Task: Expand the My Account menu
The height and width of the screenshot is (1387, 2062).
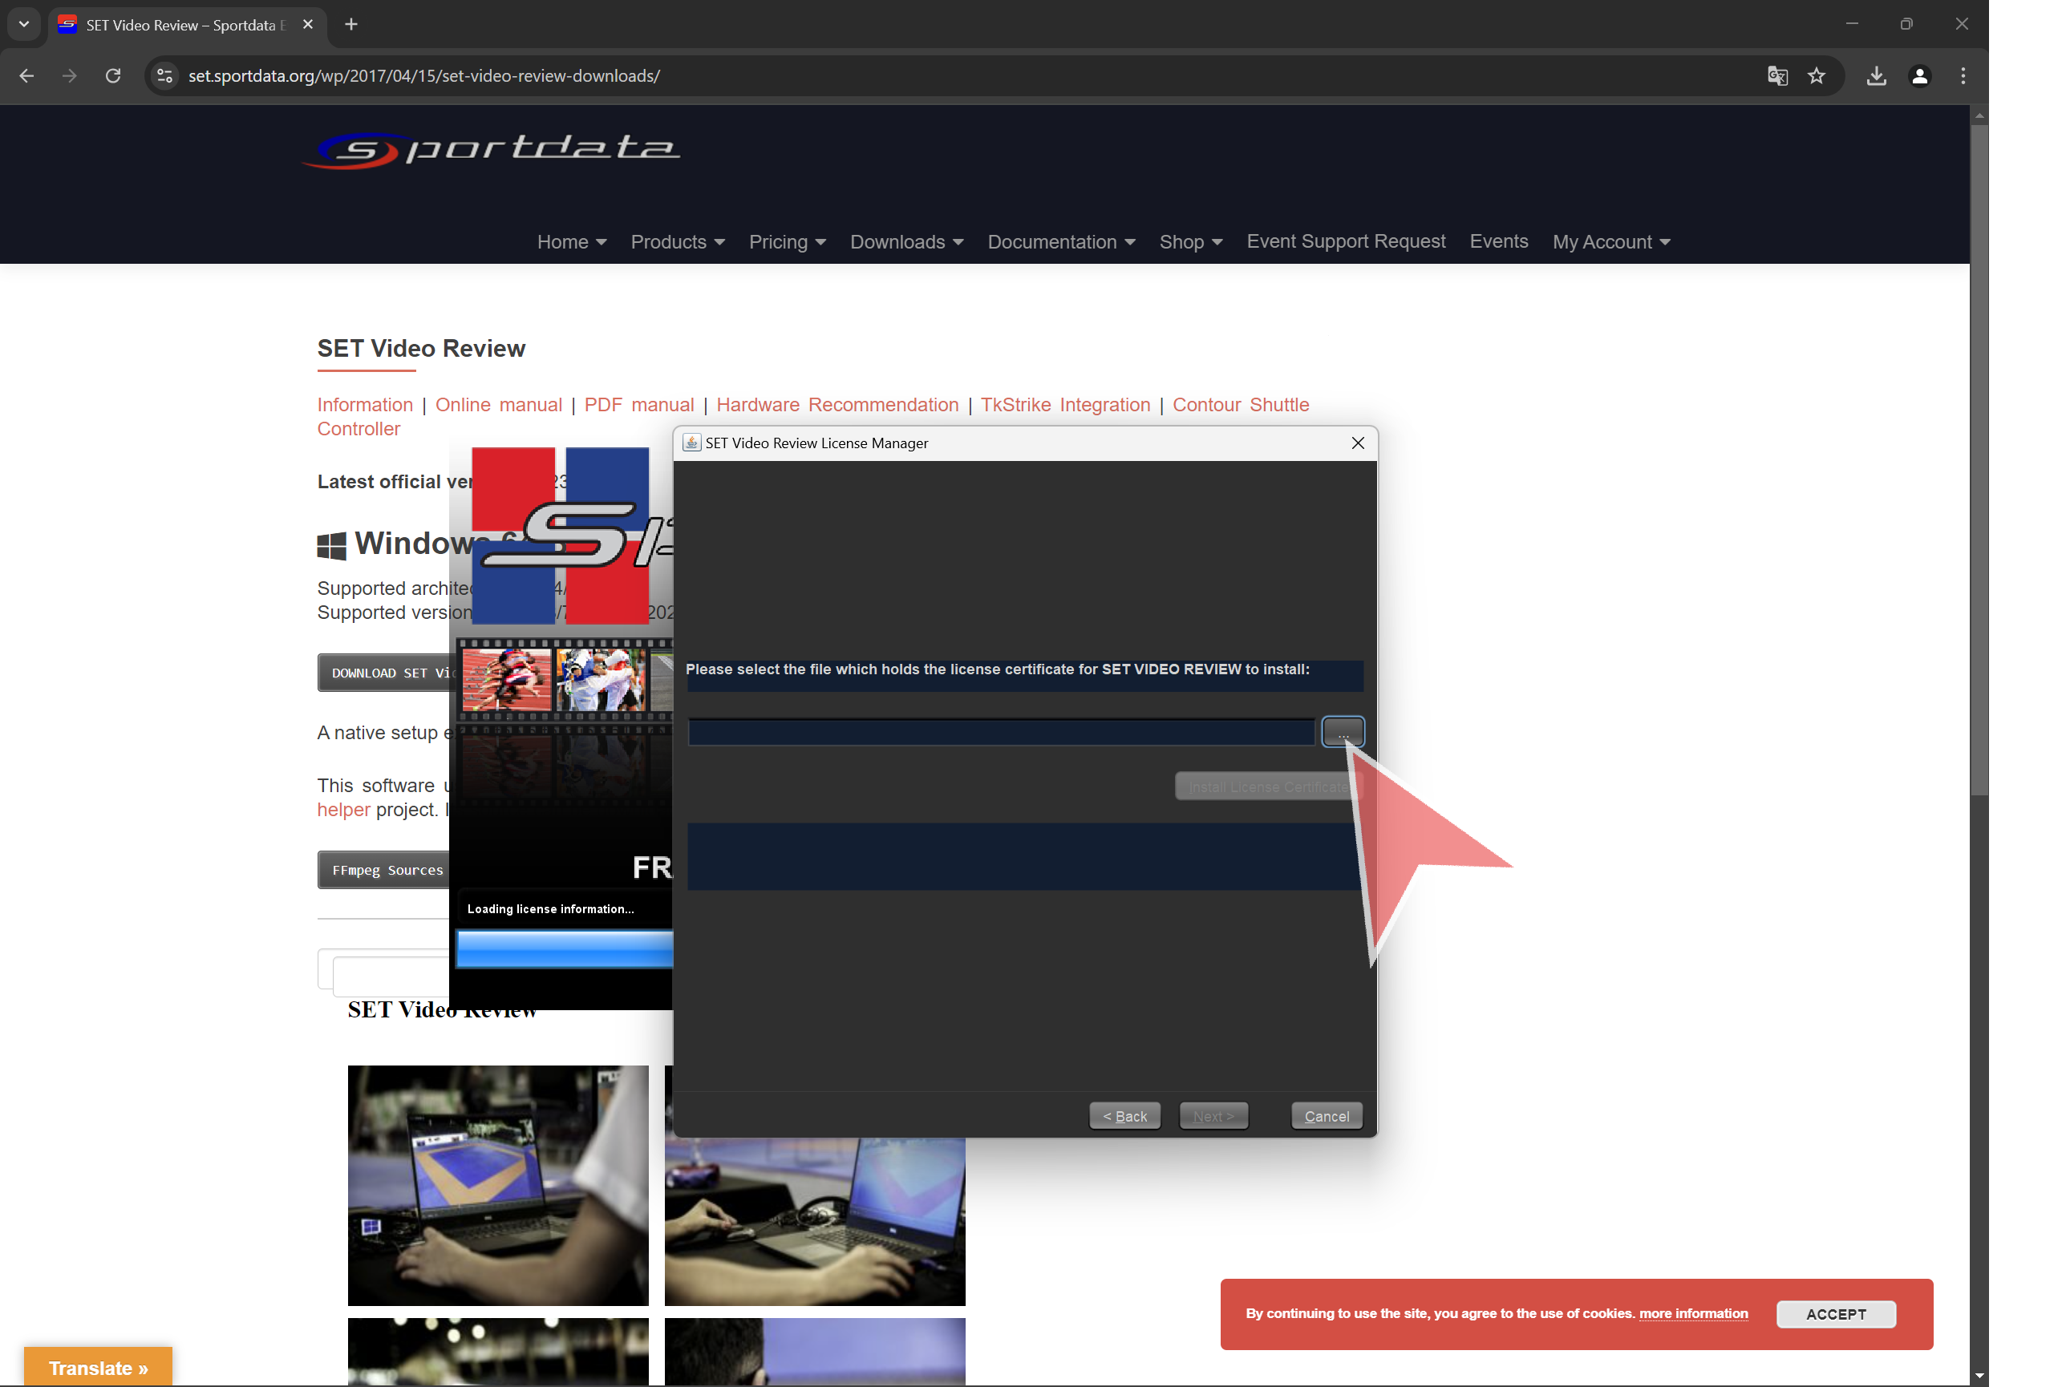Action: click(x=1610, y=241)
